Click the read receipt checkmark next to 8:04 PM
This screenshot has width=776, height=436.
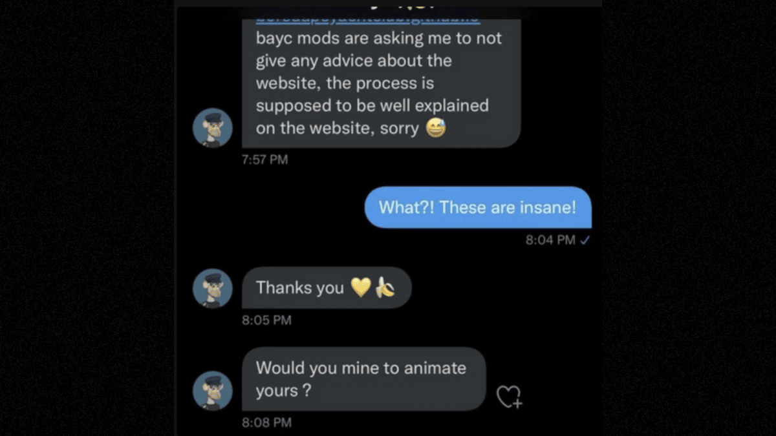[x=585, y=240]
